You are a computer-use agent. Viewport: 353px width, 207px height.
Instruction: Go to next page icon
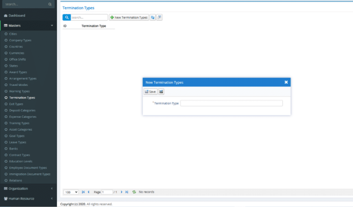click(121, 192)
